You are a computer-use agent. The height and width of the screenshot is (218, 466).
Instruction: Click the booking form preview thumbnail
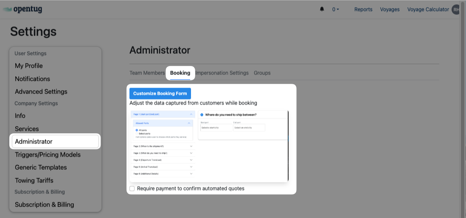click(209, 146)
